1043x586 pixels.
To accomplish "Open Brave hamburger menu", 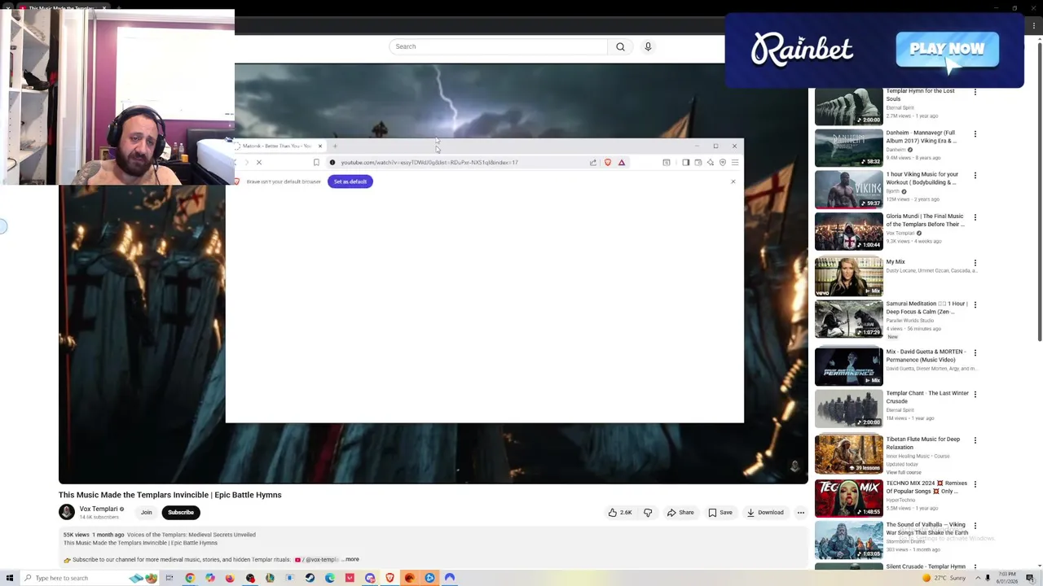I will 735,162.
